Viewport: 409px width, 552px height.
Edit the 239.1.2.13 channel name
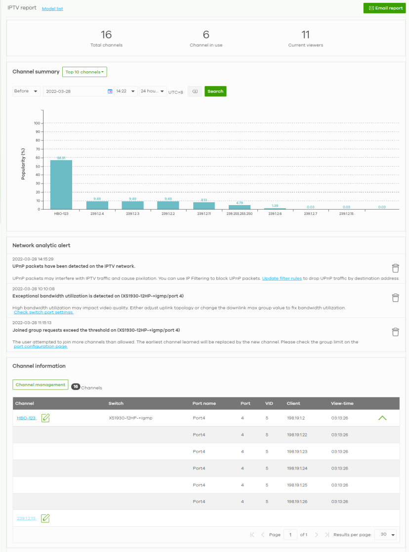coord(45,518)
